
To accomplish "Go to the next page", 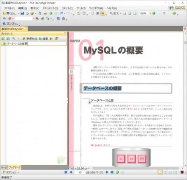I will pyautogui.click(x=107, y=172).
